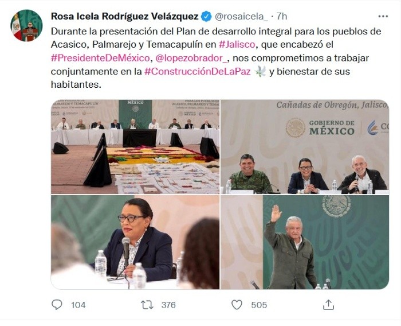Open the reply comment icon
Image resolution: width=401 pixels, height=326 pixels.
click(x=57, y=305)
